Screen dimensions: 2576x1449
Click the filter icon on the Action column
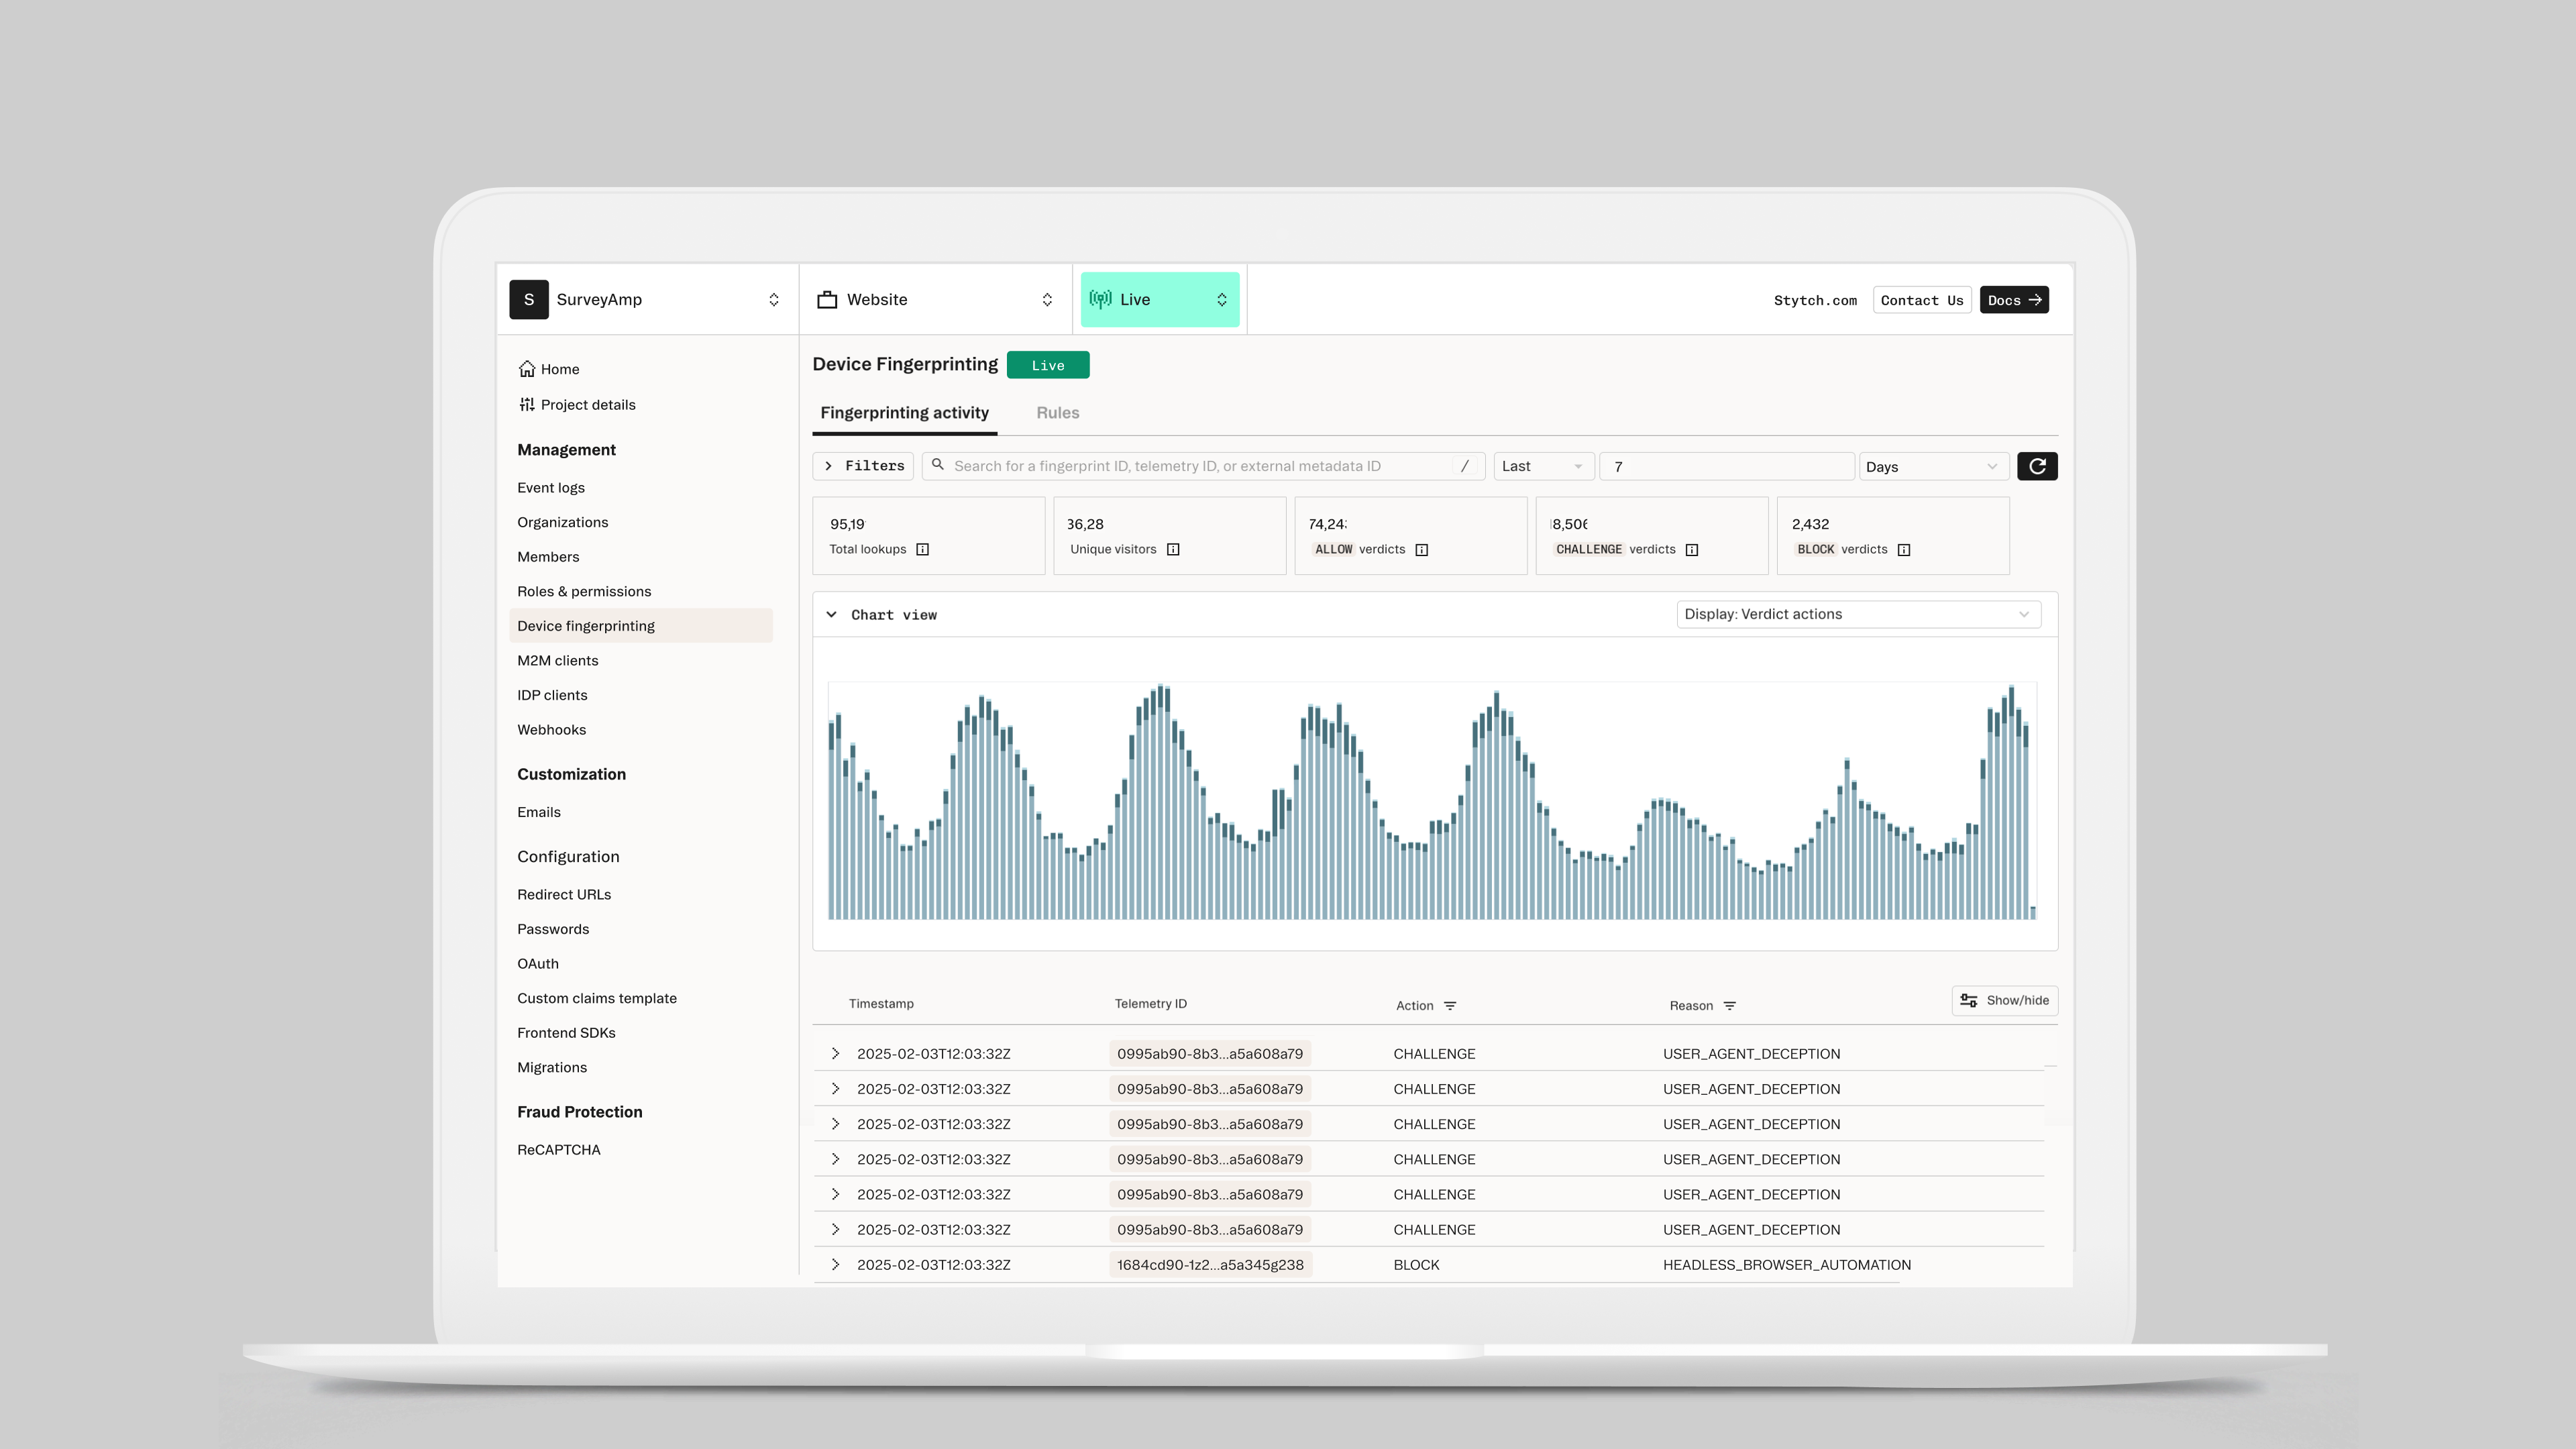pos(1450,1006)
